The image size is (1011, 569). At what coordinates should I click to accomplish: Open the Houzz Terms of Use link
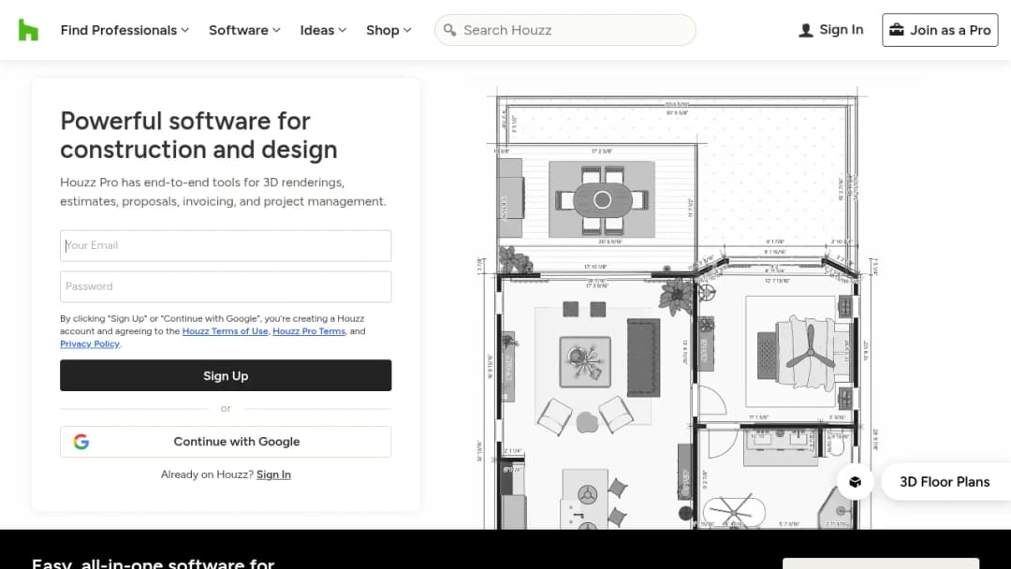coord(225,331)
